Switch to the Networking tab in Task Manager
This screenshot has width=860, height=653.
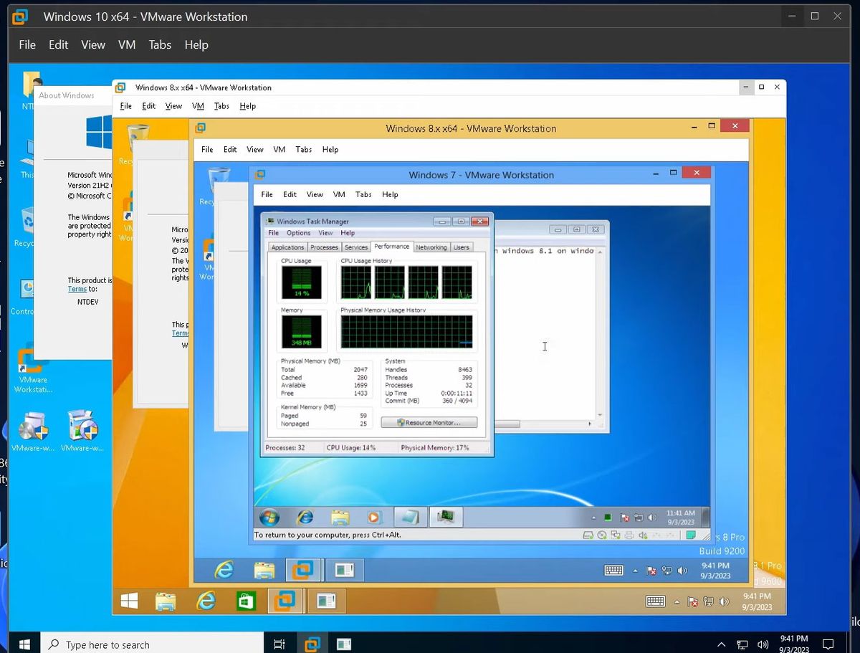431,247
